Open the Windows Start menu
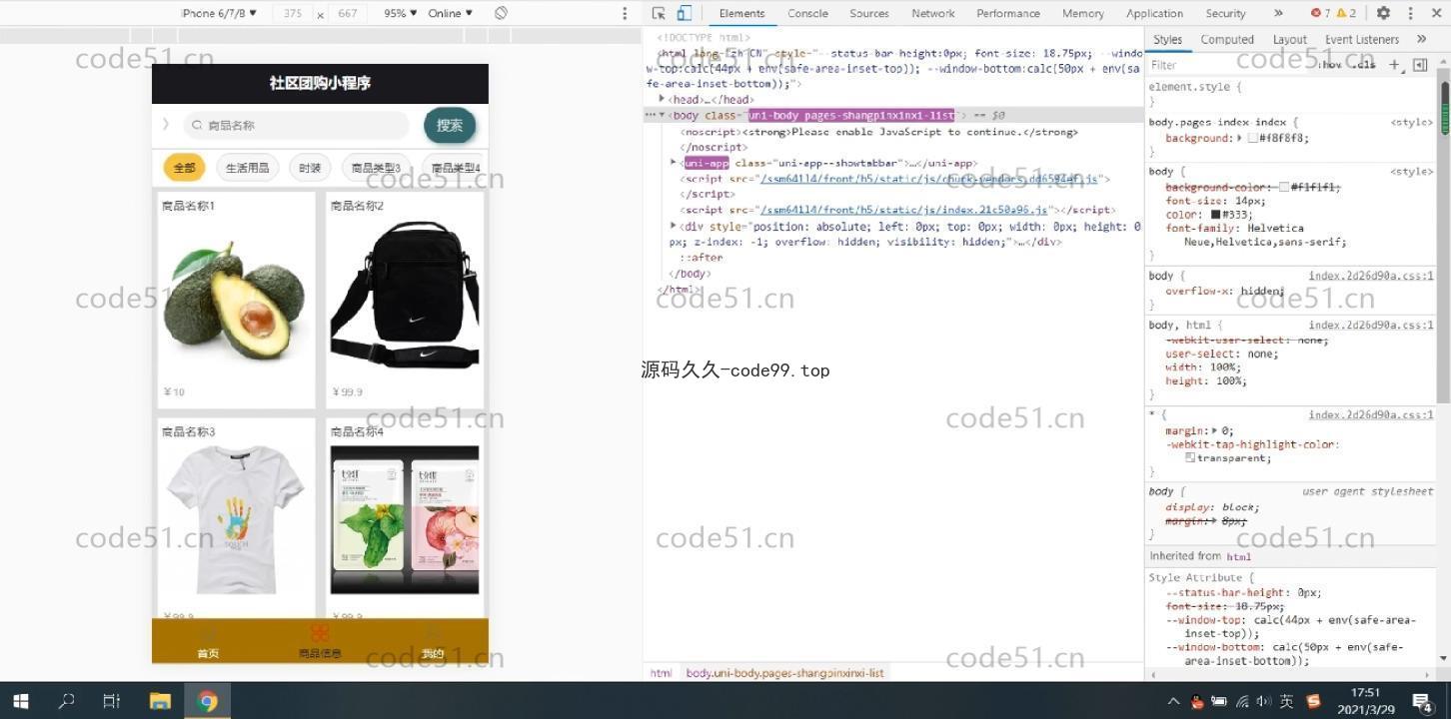 coord(21,701)
